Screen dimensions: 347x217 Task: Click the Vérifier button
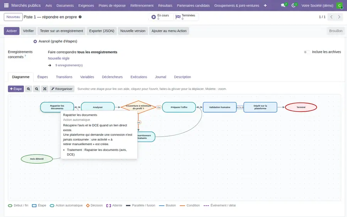tap(28, 31)
